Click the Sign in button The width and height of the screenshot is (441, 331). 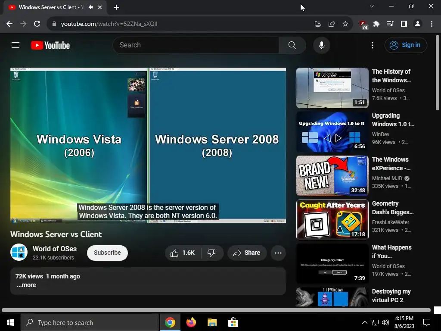[406, 45]
